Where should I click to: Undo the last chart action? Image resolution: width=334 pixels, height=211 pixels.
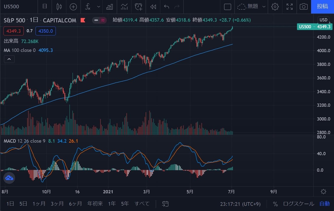[x=166, y=7]
